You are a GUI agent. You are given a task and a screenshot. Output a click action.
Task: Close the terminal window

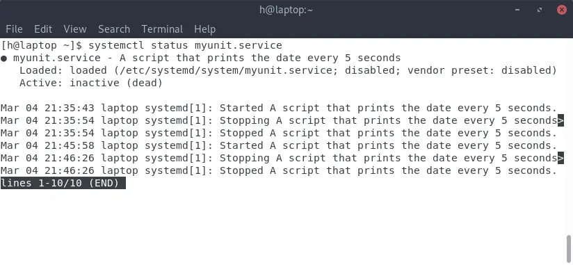tap(562, 10)
